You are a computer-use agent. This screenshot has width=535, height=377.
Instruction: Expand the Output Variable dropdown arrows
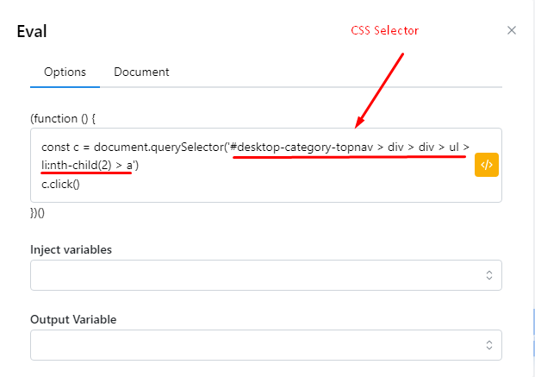[x=488, y=345]
